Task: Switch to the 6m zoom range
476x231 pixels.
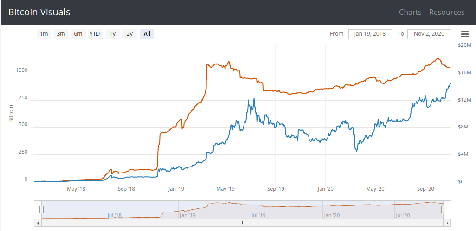Action: click(x=78, y=34)
